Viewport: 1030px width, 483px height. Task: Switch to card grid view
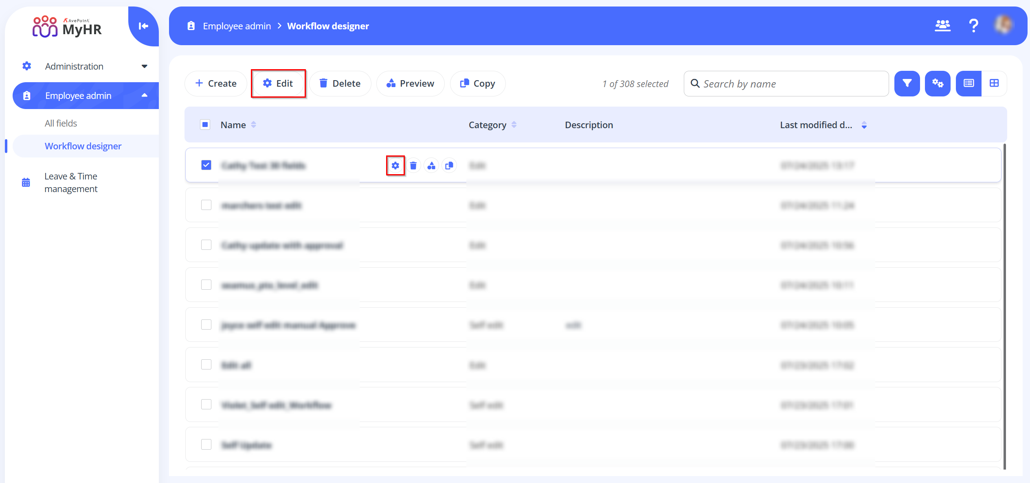(994, 83)
